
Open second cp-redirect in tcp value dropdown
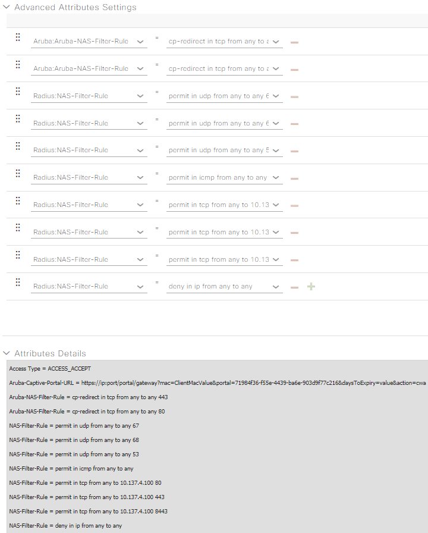(x=225, y=68)
